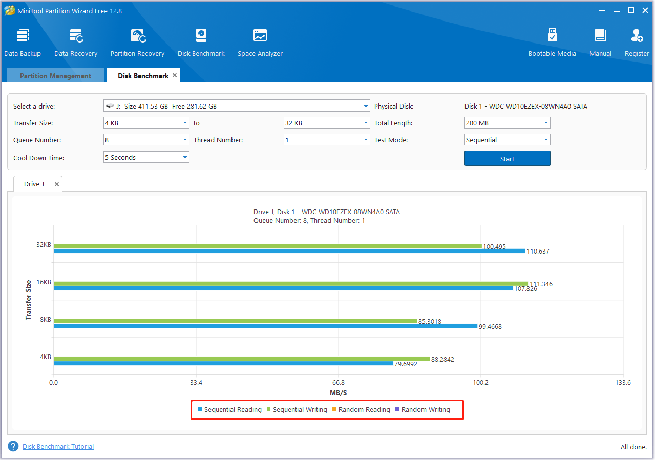Click the 4KB sequential writing bar
The image size is (655, 461).
(242, 359)
